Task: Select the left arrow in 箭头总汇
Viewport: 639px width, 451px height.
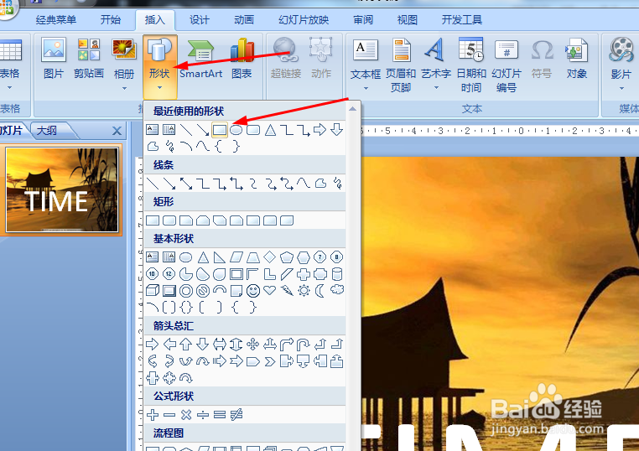Action: [x=169, y=345]
